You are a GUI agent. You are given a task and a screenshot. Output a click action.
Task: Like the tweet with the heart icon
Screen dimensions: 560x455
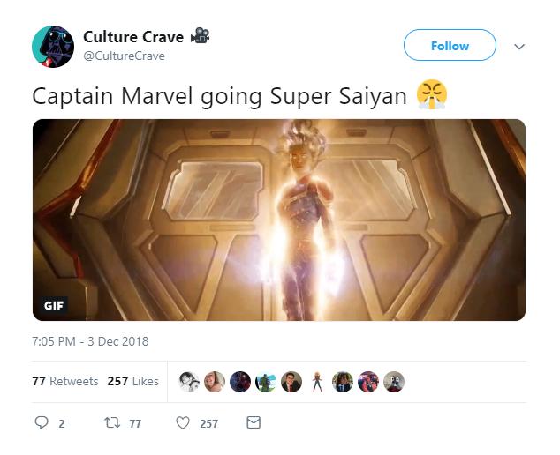pyautogui.click(x=183, y=423)
